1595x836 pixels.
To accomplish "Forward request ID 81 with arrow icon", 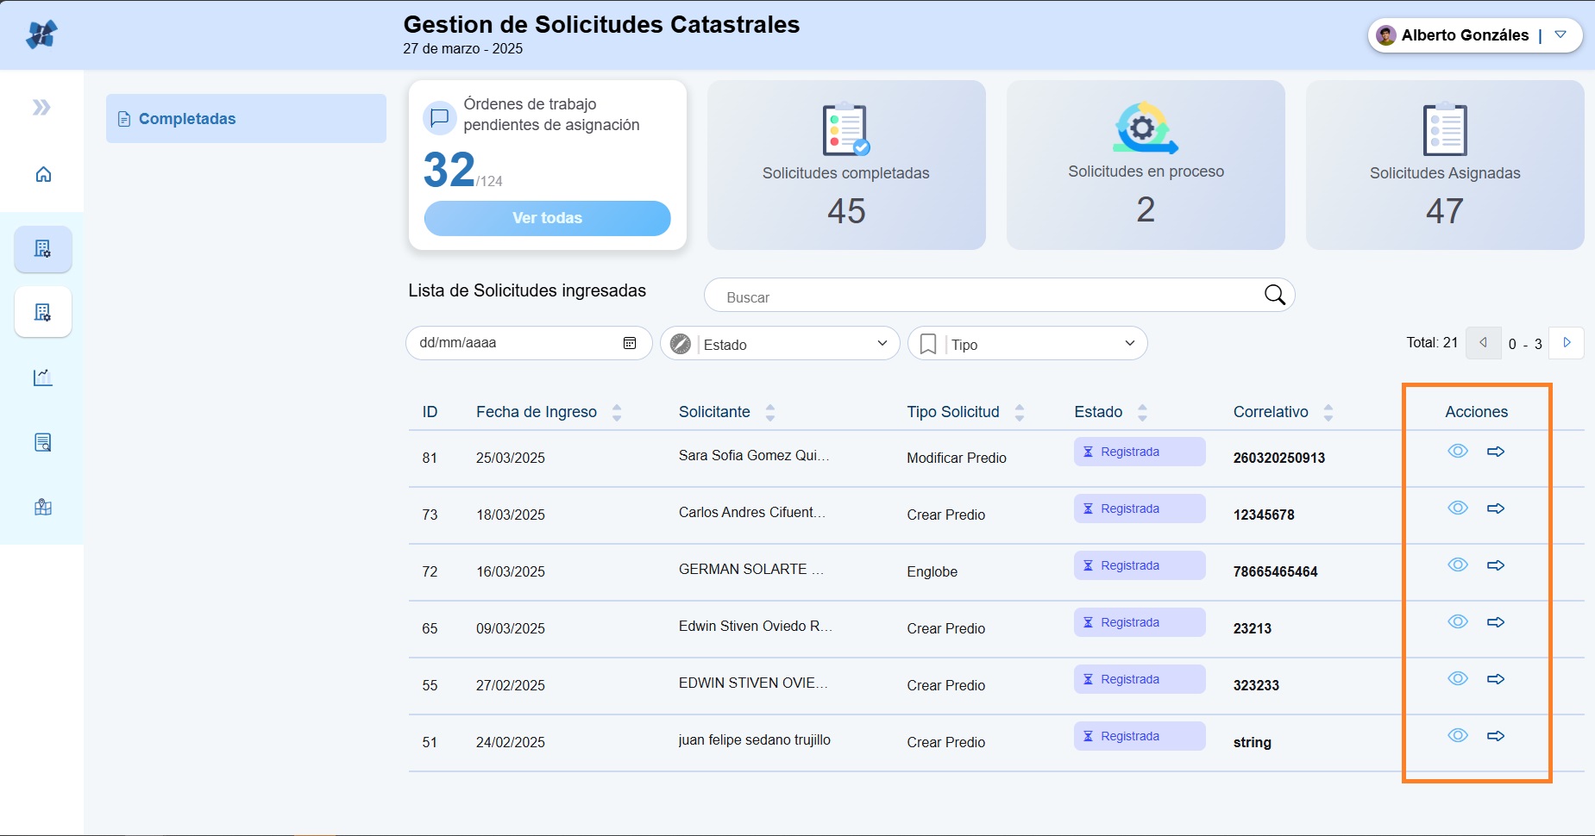I will (1496, 452).
